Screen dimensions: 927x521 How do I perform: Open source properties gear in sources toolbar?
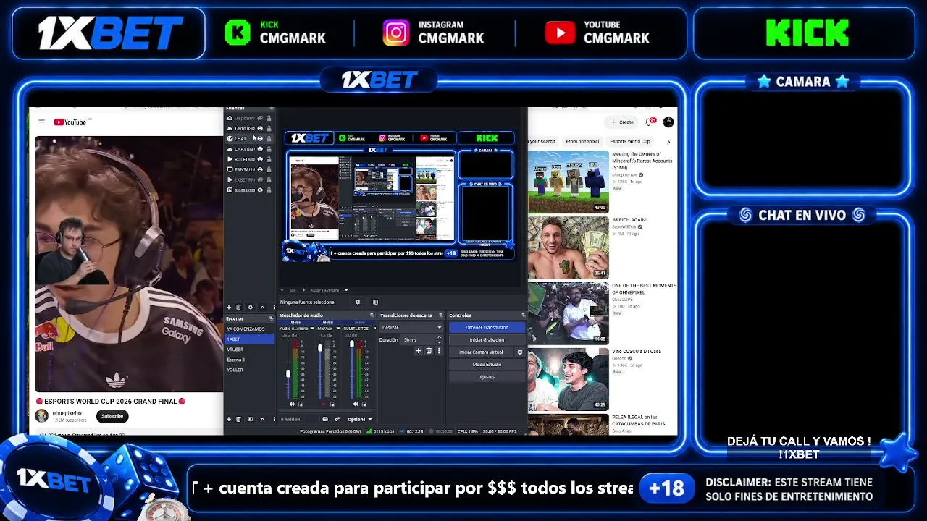point(251,307)
